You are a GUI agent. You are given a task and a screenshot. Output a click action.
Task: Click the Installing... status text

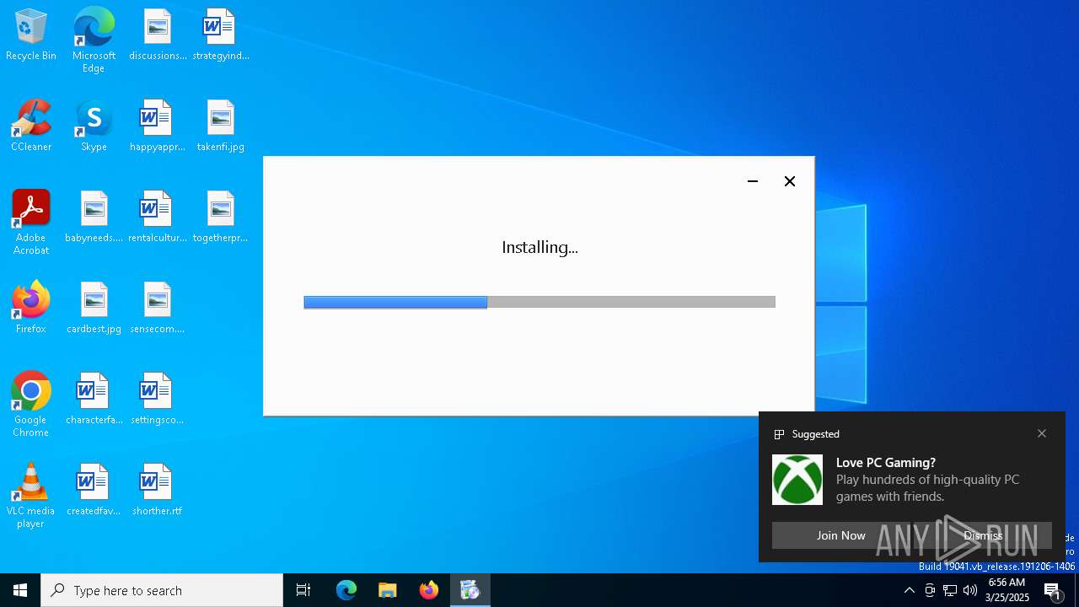pyautogui.click(x=539, y=247)
